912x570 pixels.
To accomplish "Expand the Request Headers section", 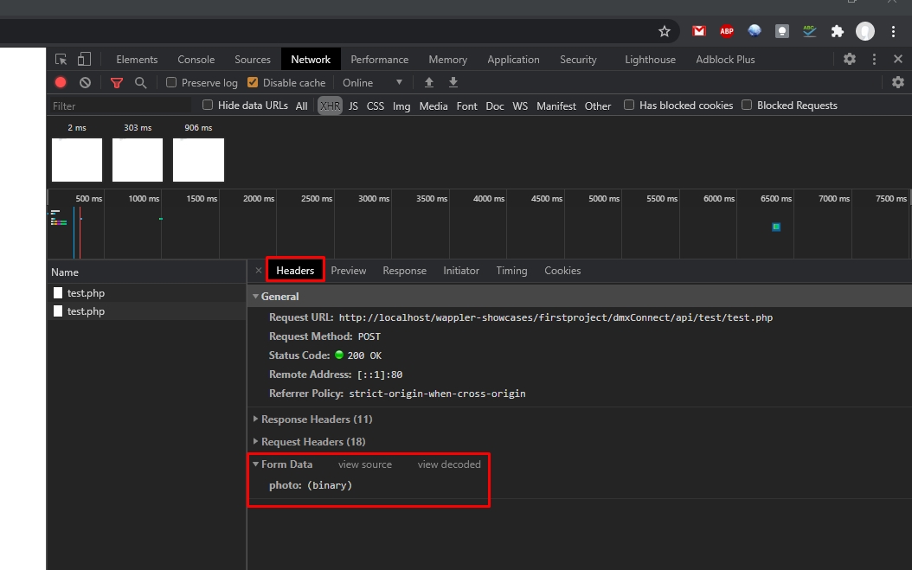I will point(312,442).
